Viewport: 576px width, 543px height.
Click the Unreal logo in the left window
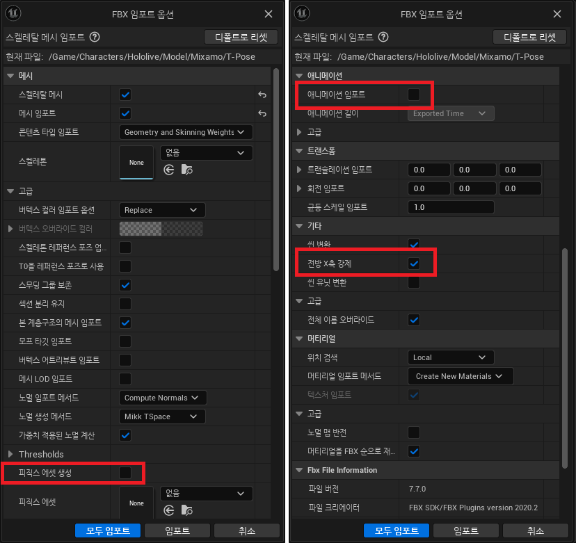click(13, 13)
